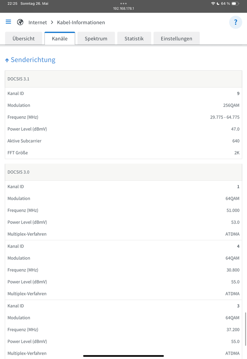Collapse the Senderichtung section arrow
Viewport: 247px width, 359px height.
coord(7,60)
